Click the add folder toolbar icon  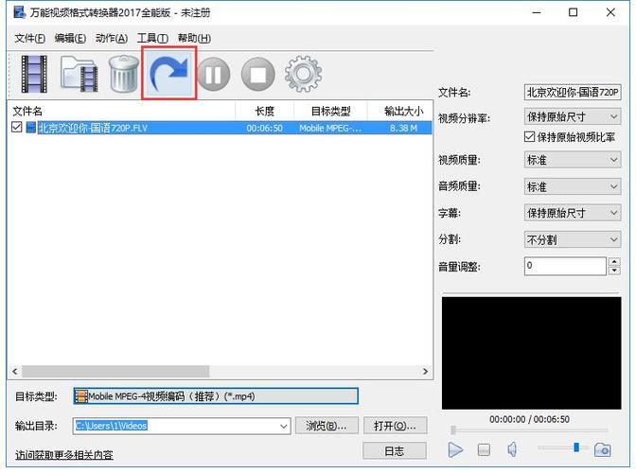click(x=79, y=74)
